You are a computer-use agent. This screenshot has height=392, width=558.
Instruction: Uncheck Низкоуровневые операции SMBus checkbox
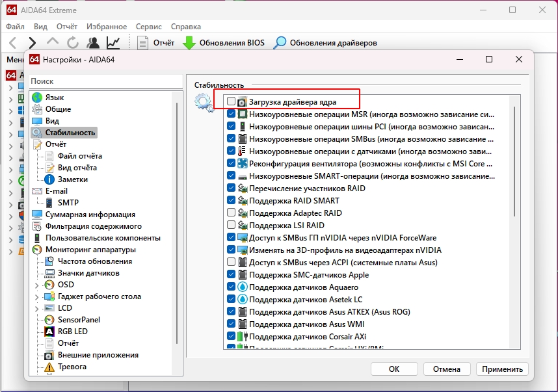tap(231, 138)
